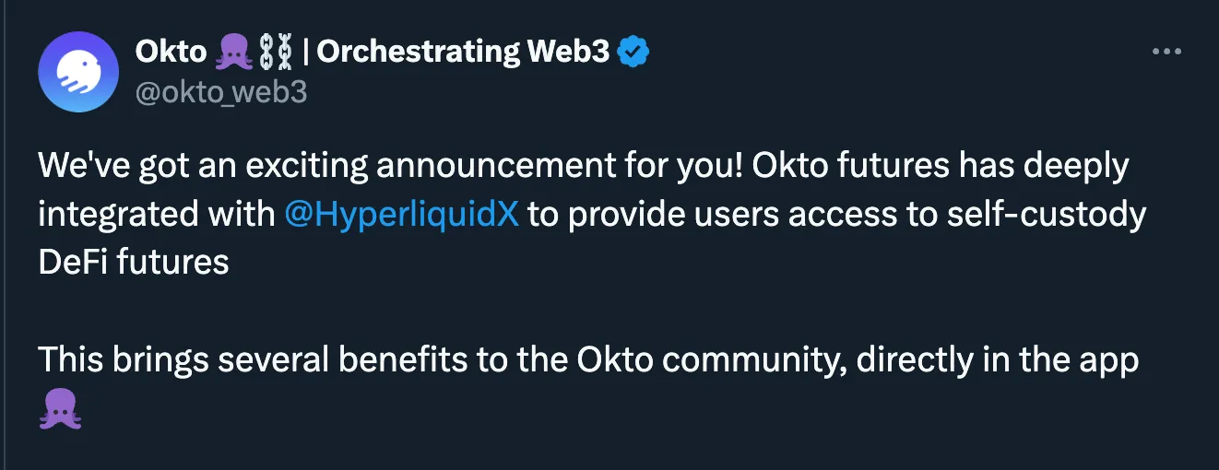Click the "Okto" display name
1219x470 pixels.
171,53
